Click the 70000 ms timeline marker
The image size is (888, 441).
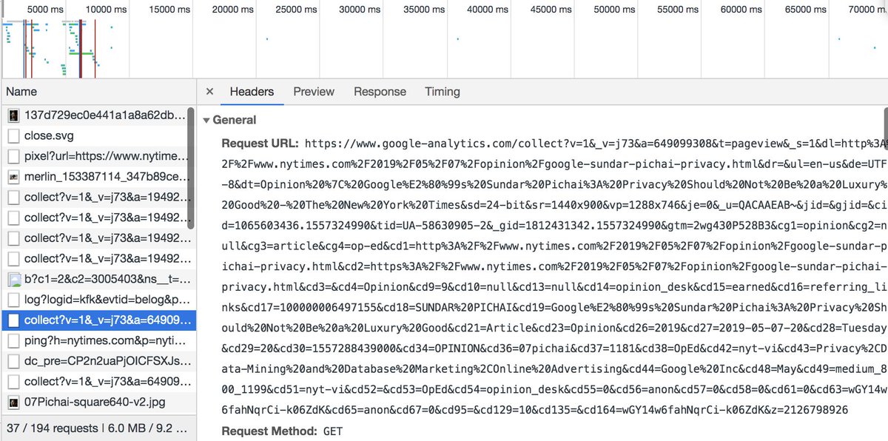coord(869,10)
